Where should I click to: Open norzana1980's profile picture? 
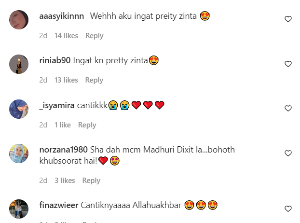click(19, 153)
